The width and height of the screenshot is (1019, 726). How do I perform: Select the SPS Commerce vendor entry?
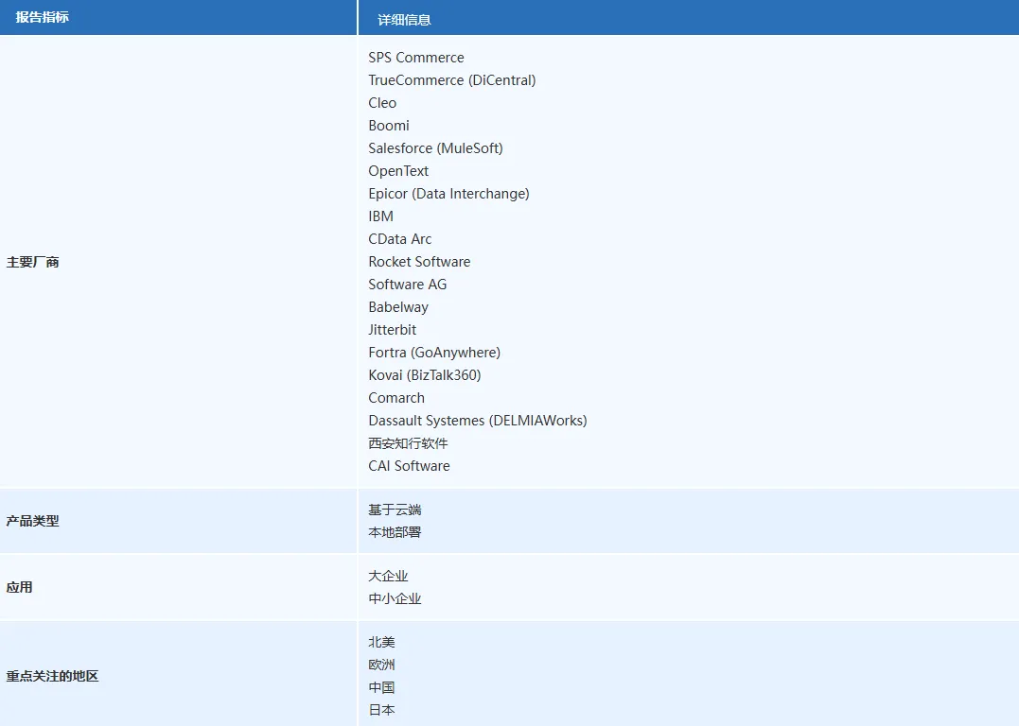tap(416, 57)
